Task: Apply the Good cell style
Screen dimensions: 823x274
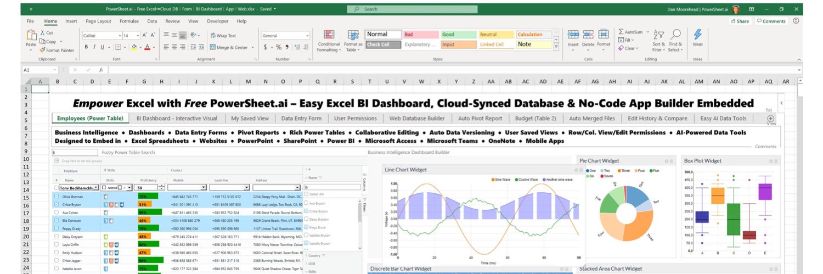Action: point(458,34)
